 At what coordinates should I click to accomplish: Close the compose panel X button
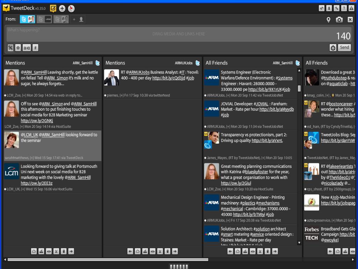350,20
